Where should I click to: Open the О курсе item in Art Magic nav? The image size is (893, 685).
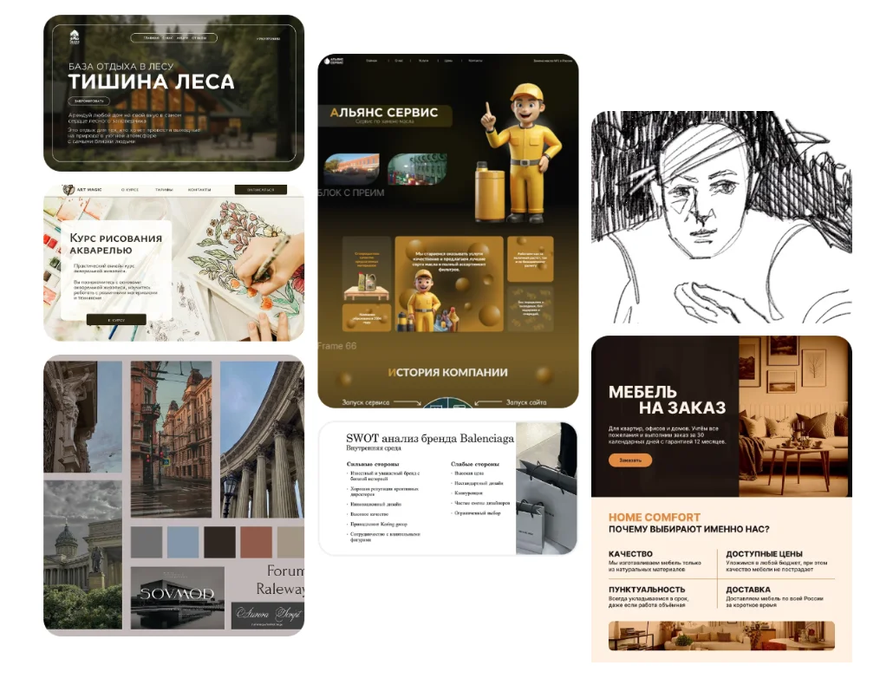pos(130,190)
